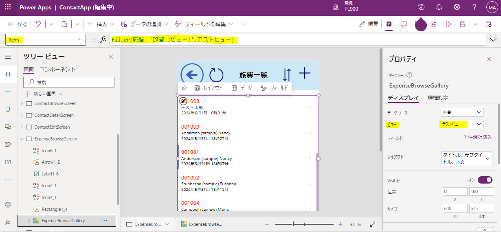This screenshot has height=232, width=501.
Task: Toggle the Visible switch off
Action: point(485,180)
